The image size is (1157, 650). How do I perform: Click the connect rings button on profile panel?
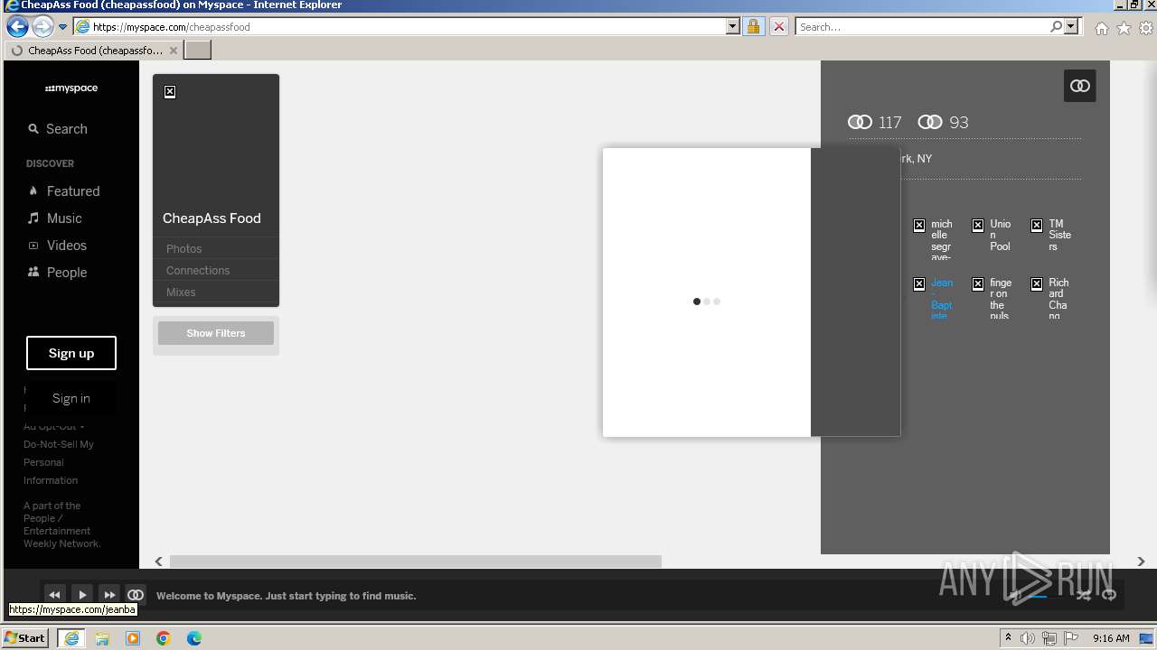pos(1080,86)
